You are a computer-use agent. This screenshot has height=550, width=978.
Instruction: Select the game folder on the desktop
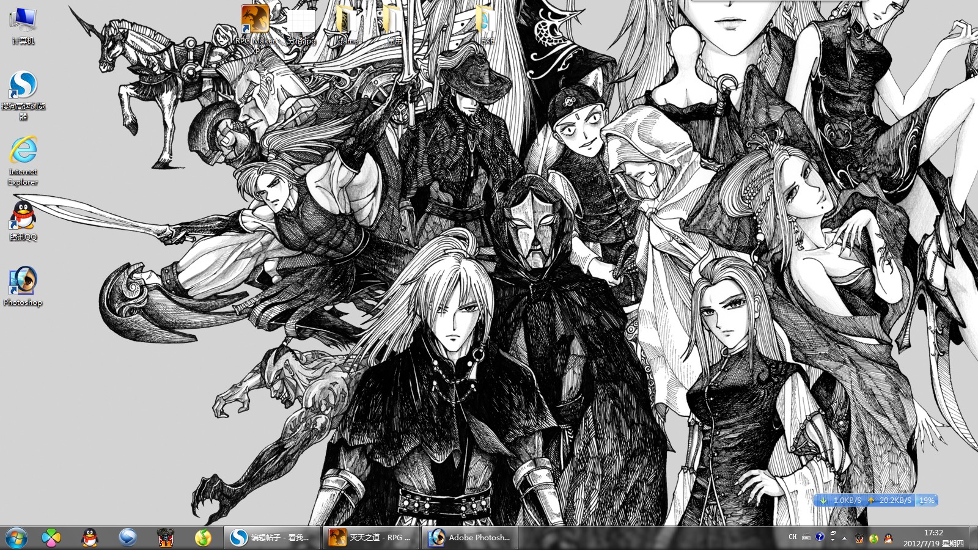tap(348, 26)
